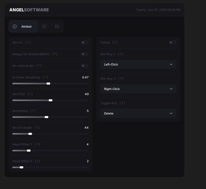Click the [?] hint next to Yellow

tap(115, 43)
